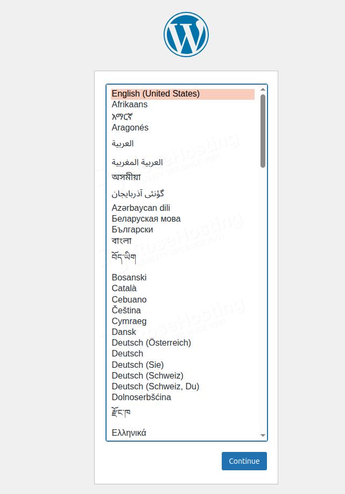This screenshot has width=345, height=494.
Task: Select South Azerbaijani گؤنئی آذربایجان
Action: [183, 194]
